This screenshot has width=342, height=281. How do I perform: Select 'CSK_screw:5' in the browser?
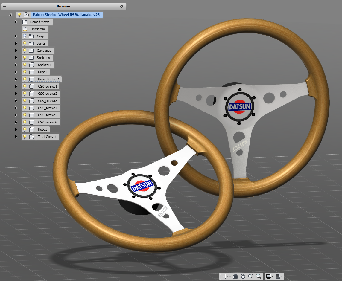coord(48,115)
